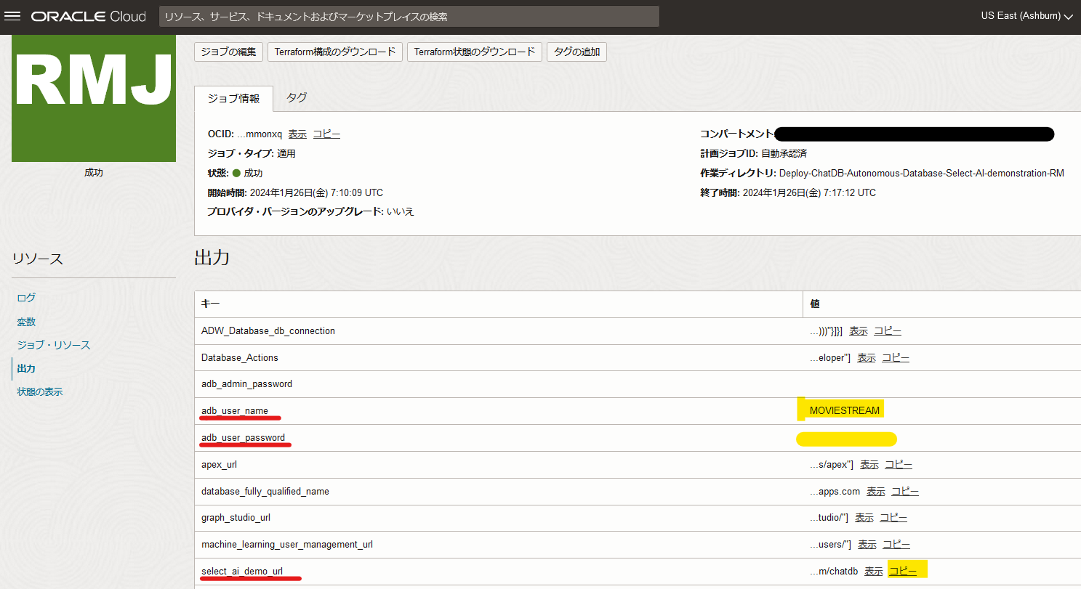Copy the select_ai_demo_url value
1081x589 pixels.
tap(903, 572)
